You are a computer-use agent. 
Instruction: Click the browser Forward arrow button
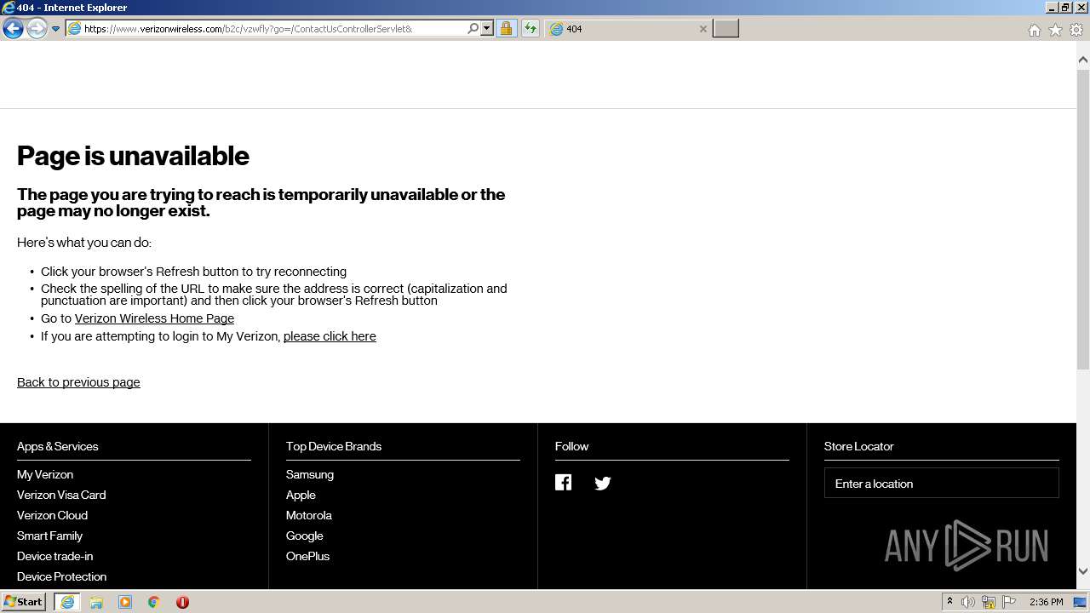tap(37, 29)
